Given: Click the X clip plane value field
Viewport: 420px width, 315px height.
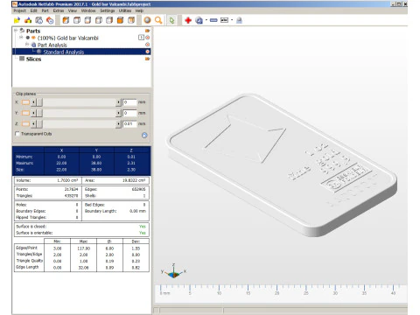Looking at the screenshot, I should click(x=129, y=102).
